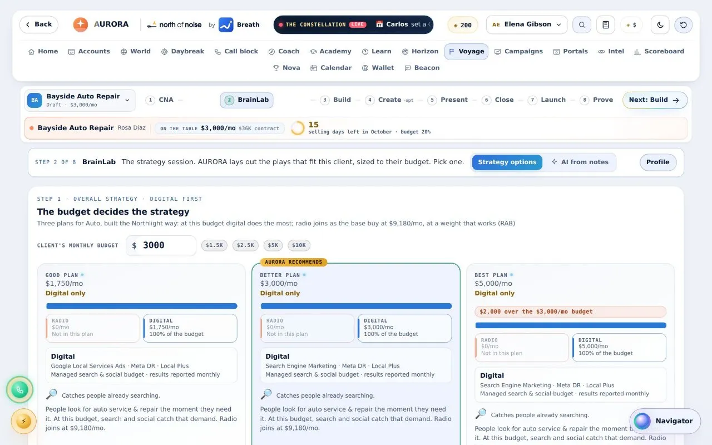Click the Good Plan budget allocation bar
This screenshot has height=445, width=712.
[x=142, y=306]
